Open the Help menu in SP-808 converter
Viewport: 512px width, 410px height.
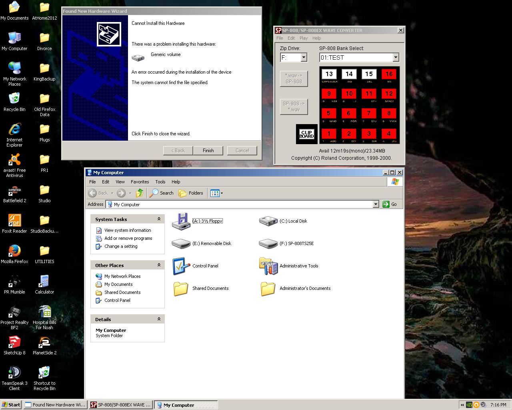316,38
